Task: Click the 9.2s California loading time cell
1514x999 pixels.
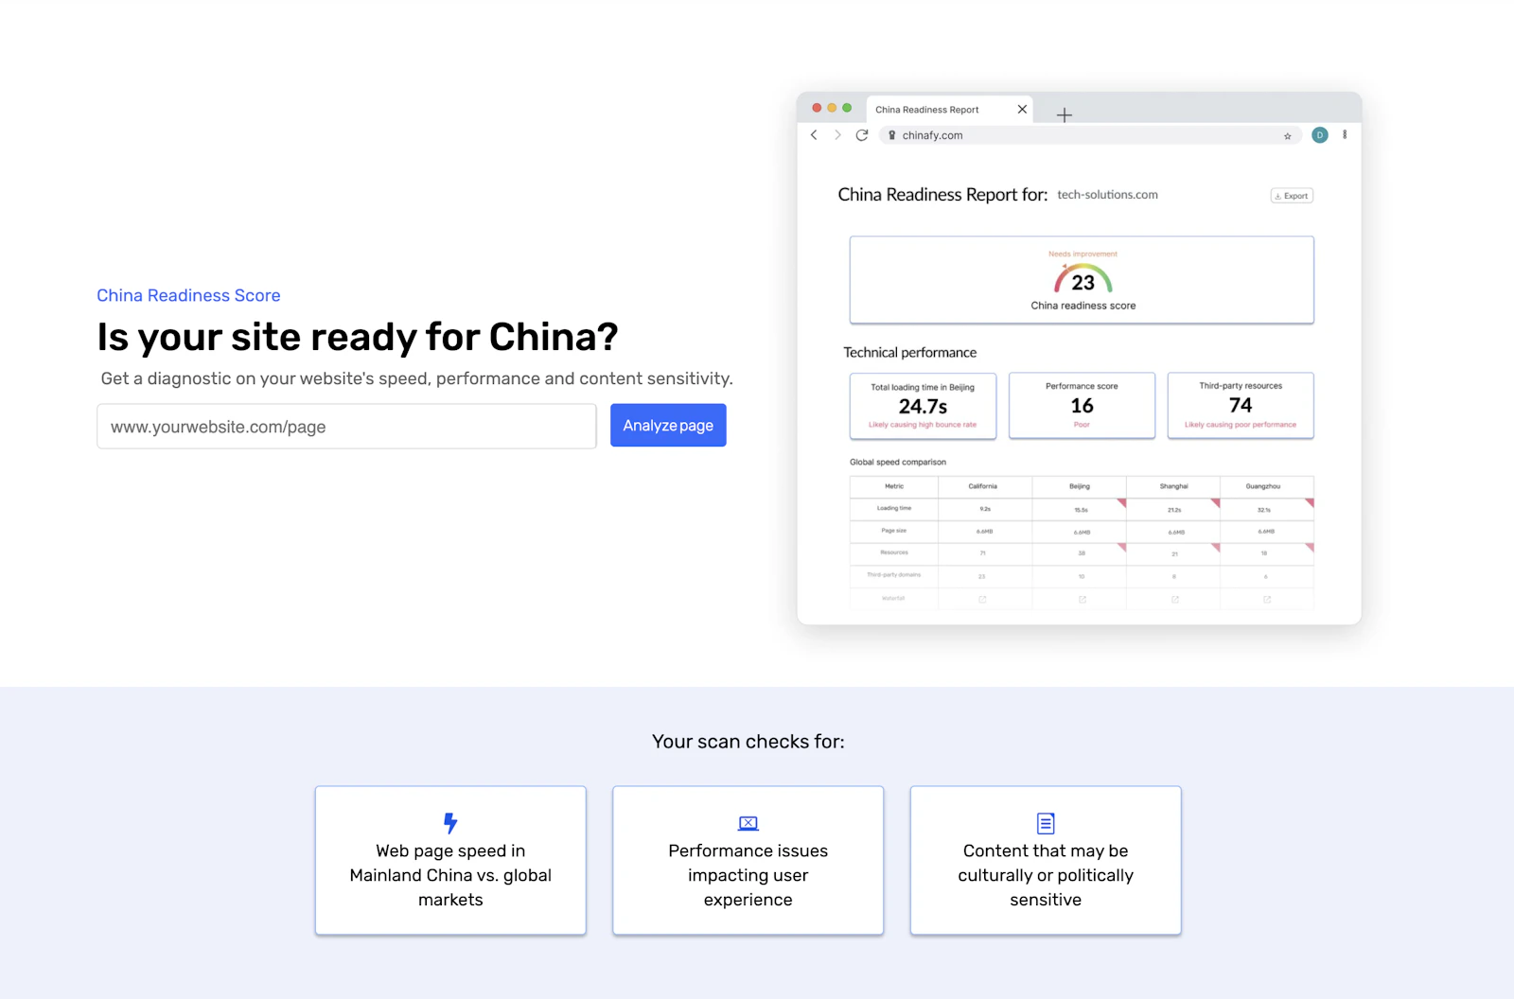Action: [x=985, y=509]
